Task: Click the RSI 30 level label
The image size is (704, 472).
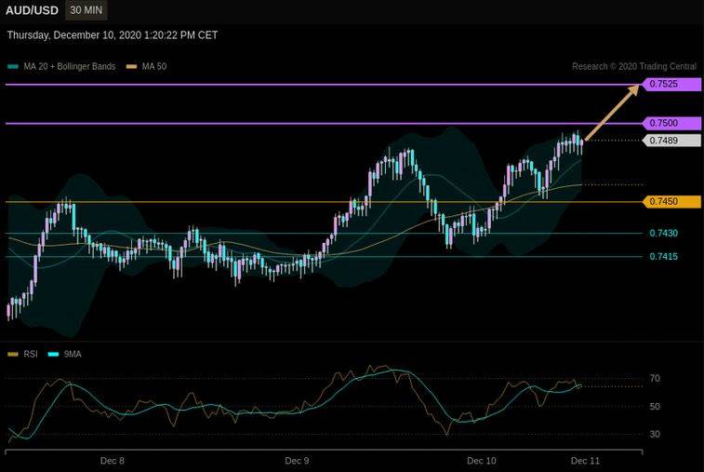Action: coord(655,434)
